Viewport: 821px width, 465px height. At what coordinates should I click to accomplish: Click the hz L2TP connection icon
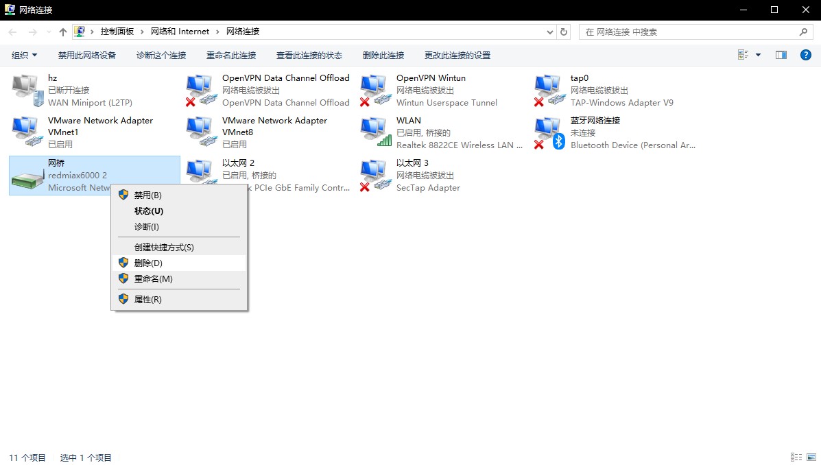(x=26, y=90)
